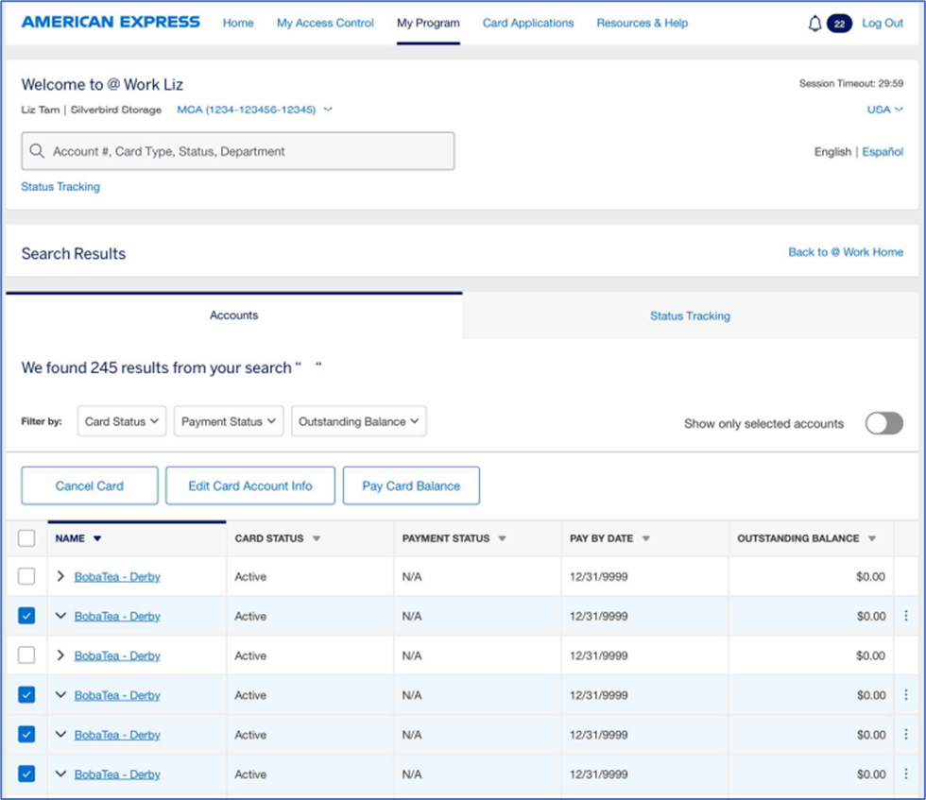The width and height of the screenshot is (926, 800).
Task: Open the Card Applications menu
Action: [x=527, y=23]
